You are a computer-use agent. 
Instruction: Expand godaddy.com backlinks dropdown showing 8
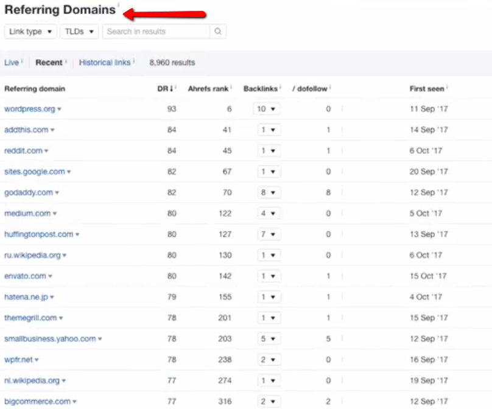tap(269, 192)
